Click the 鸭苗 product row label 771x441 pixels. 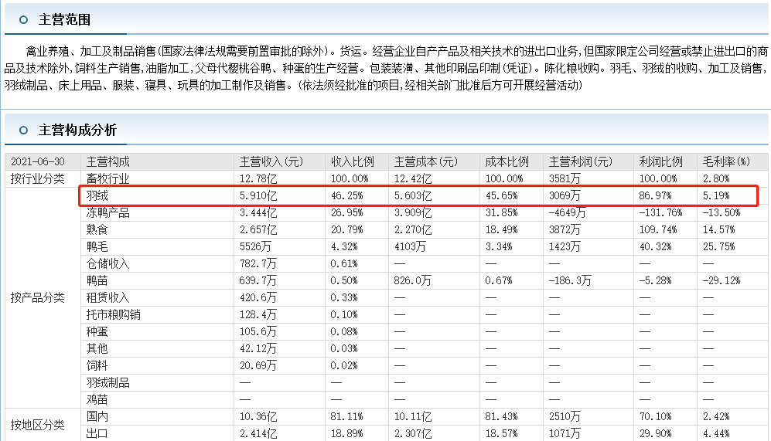[x=97, y=280]
